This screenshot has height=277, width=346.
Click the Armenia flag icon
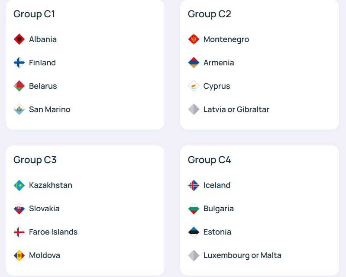pyautogui.click(x=194, y=63)
